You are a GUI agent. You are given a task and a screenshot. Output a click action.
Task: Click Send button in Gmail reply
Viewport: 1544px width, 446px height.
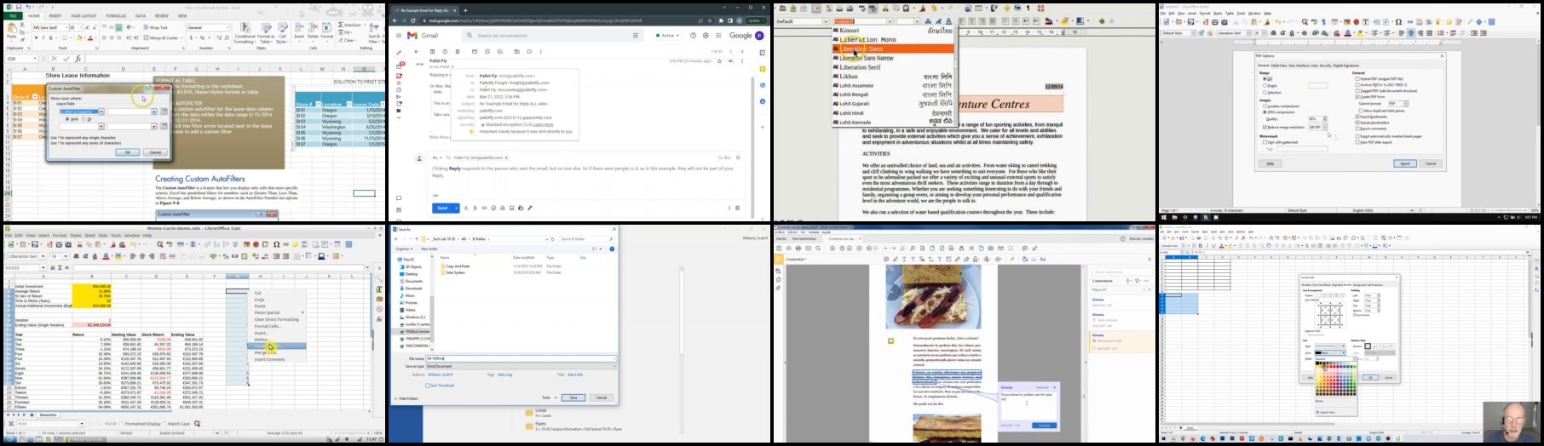pyautogui.click(x=442, y=208)
